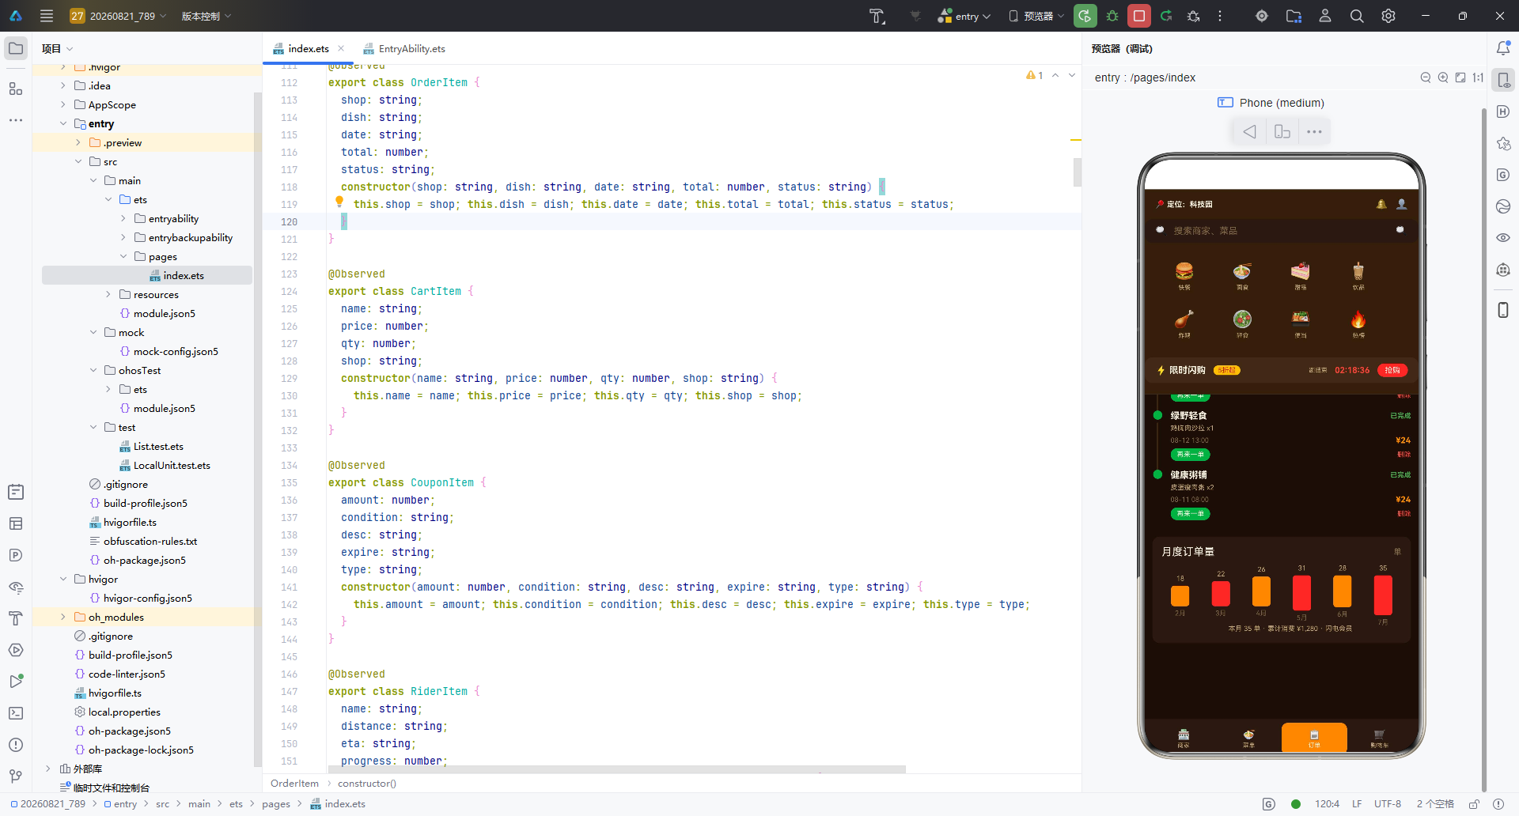Go to next highlighted problem arrow

[1072, 75]
